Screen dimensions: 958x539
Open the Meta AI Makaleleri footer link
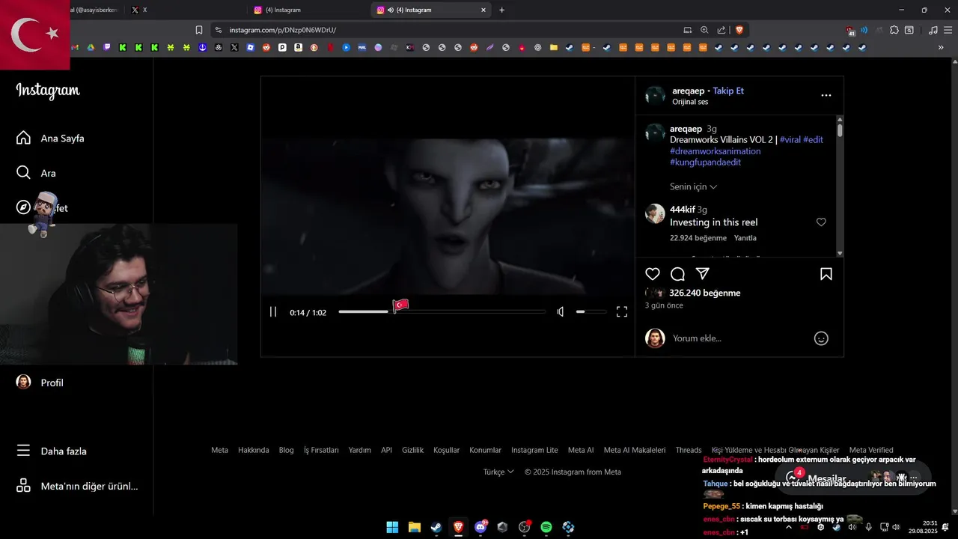click(x=635, y=450)
